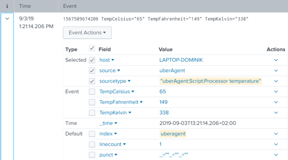Select the TempCelsius field checkbox
Screen dimensions: 288x160
[x=92, y=92]
